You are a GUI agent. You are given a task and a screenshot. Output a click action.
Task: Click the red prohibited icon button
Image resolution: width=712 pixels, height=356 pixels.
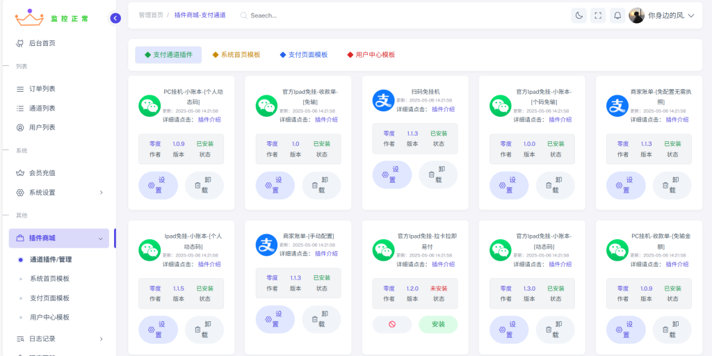pos(392,325)
